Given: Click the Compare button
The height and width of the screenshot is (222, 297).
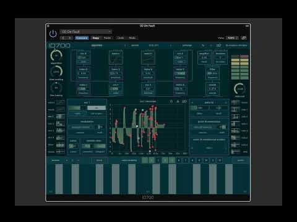Looking at the screenshot, I should click(82, 38).
